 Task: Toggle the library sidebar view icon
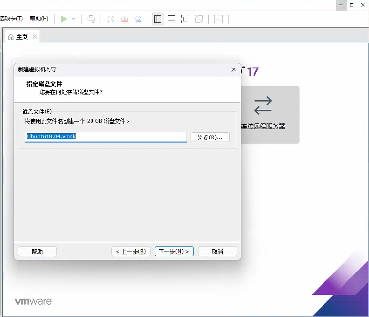158,19
